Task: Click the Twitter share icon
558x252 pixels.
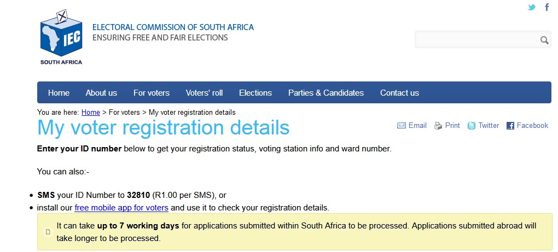Action: point(472,126)
